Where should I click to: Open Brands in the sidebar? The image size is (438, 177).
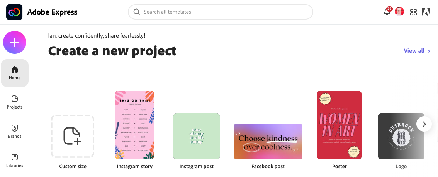(15, 131)
